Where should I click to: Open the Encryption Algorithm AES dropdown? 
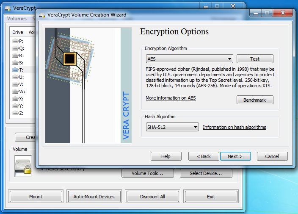point(190,59)
